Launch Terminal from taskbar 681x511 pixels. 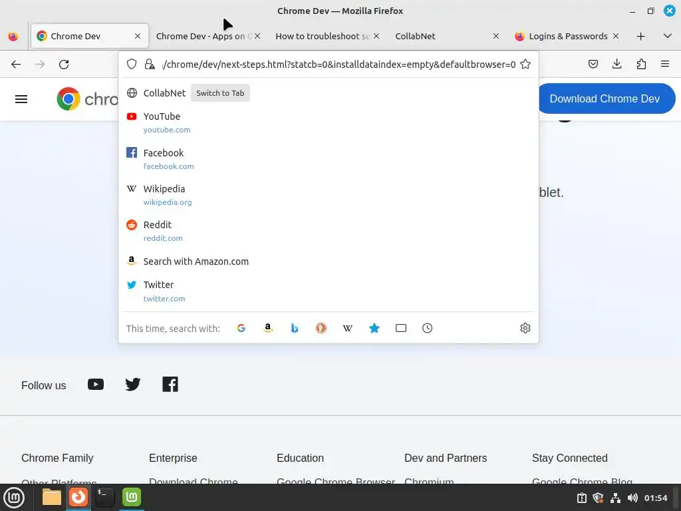pos(104,498)
